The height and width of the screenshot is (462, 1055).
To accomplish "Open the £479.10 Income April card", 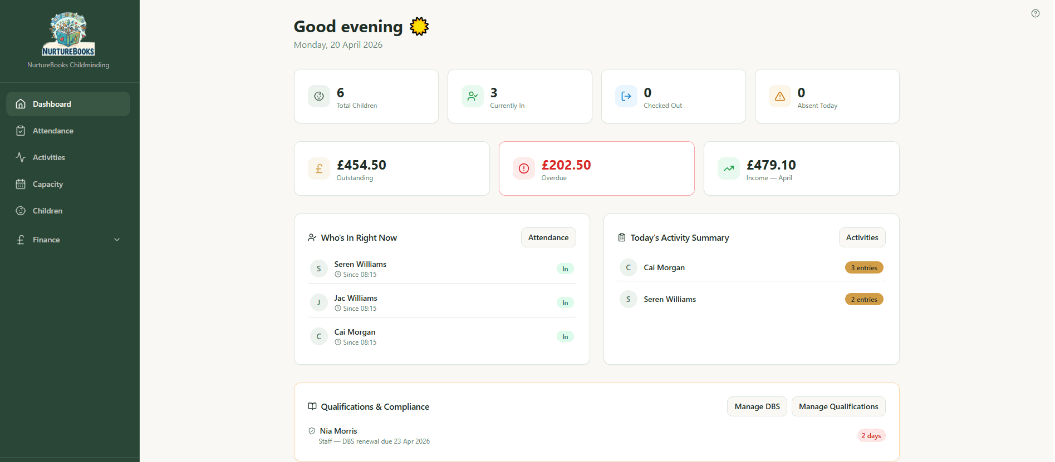I will 802,168.
